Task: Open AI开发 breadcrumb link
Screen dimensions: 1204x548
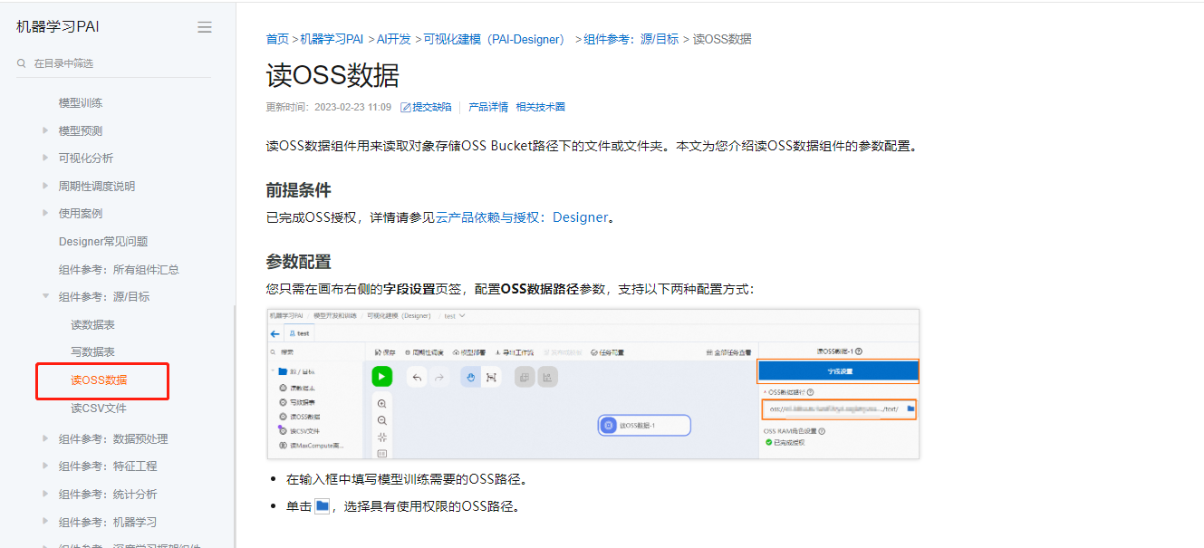Action: tap(393, 39)
